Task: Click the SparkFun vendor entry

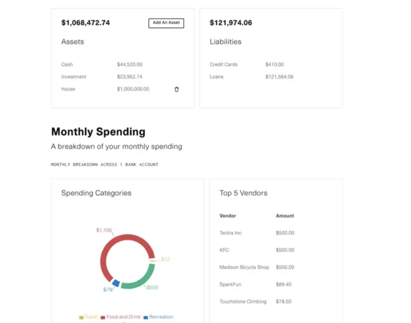Action: 230,284
